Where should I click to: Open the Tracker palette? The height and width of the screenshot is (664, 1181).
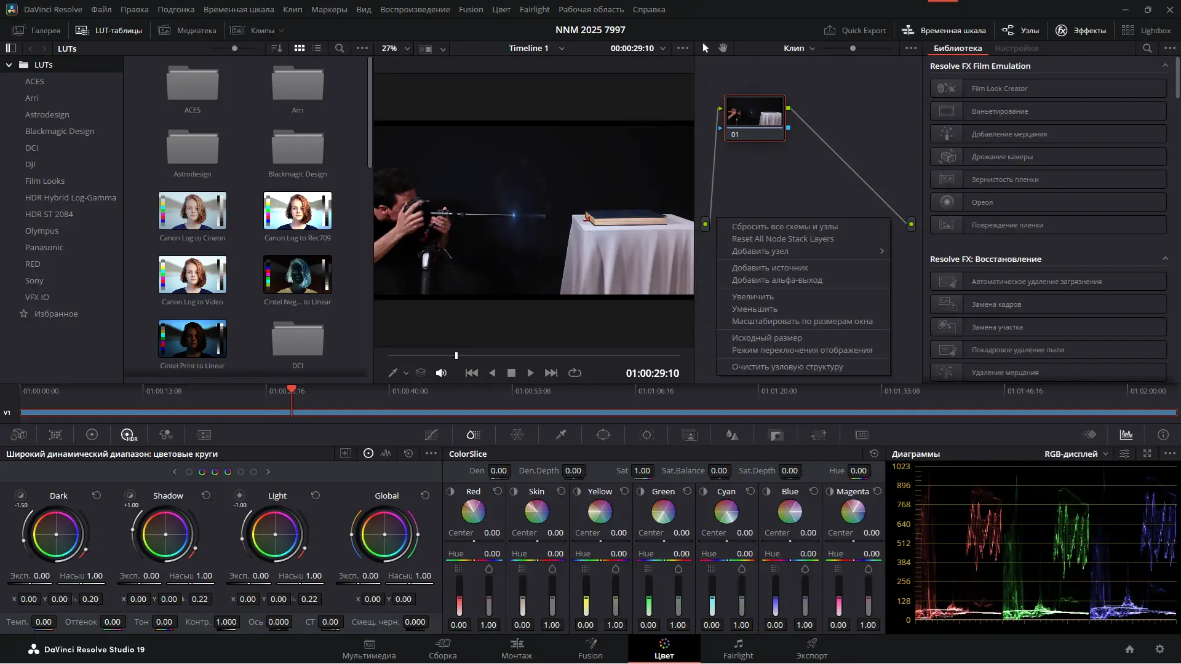click(646, 435)
